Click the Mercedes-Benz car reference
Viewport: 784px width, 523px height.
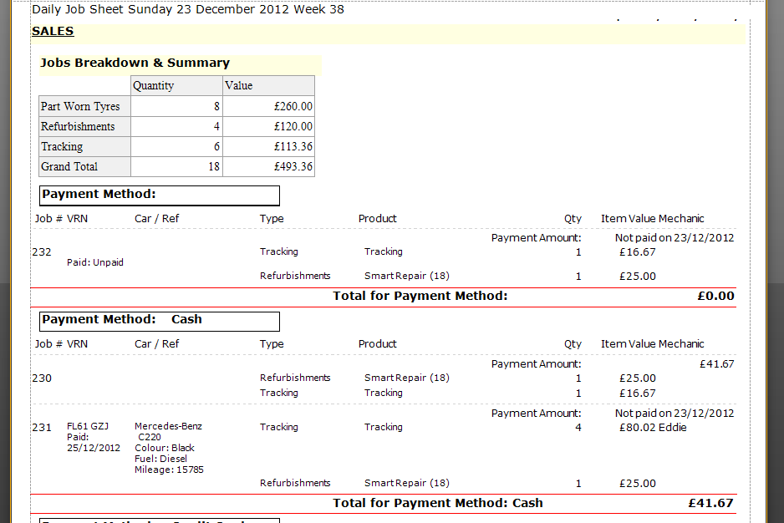pos(168,426)
